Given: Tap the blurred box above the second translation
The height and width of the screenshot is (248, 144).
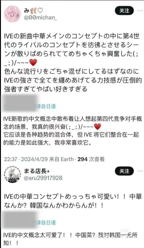Looking at the screenshot, I should (20, 220).
